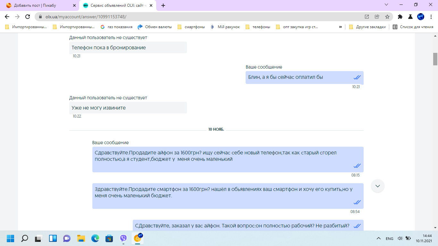
Task: Jump to latest message with chevron button
Action: (378, 186)
